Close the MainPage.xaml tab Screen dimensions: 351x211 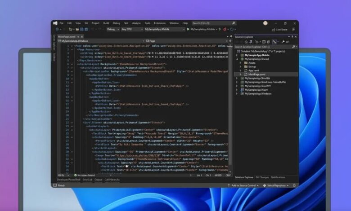click(82, 37)
